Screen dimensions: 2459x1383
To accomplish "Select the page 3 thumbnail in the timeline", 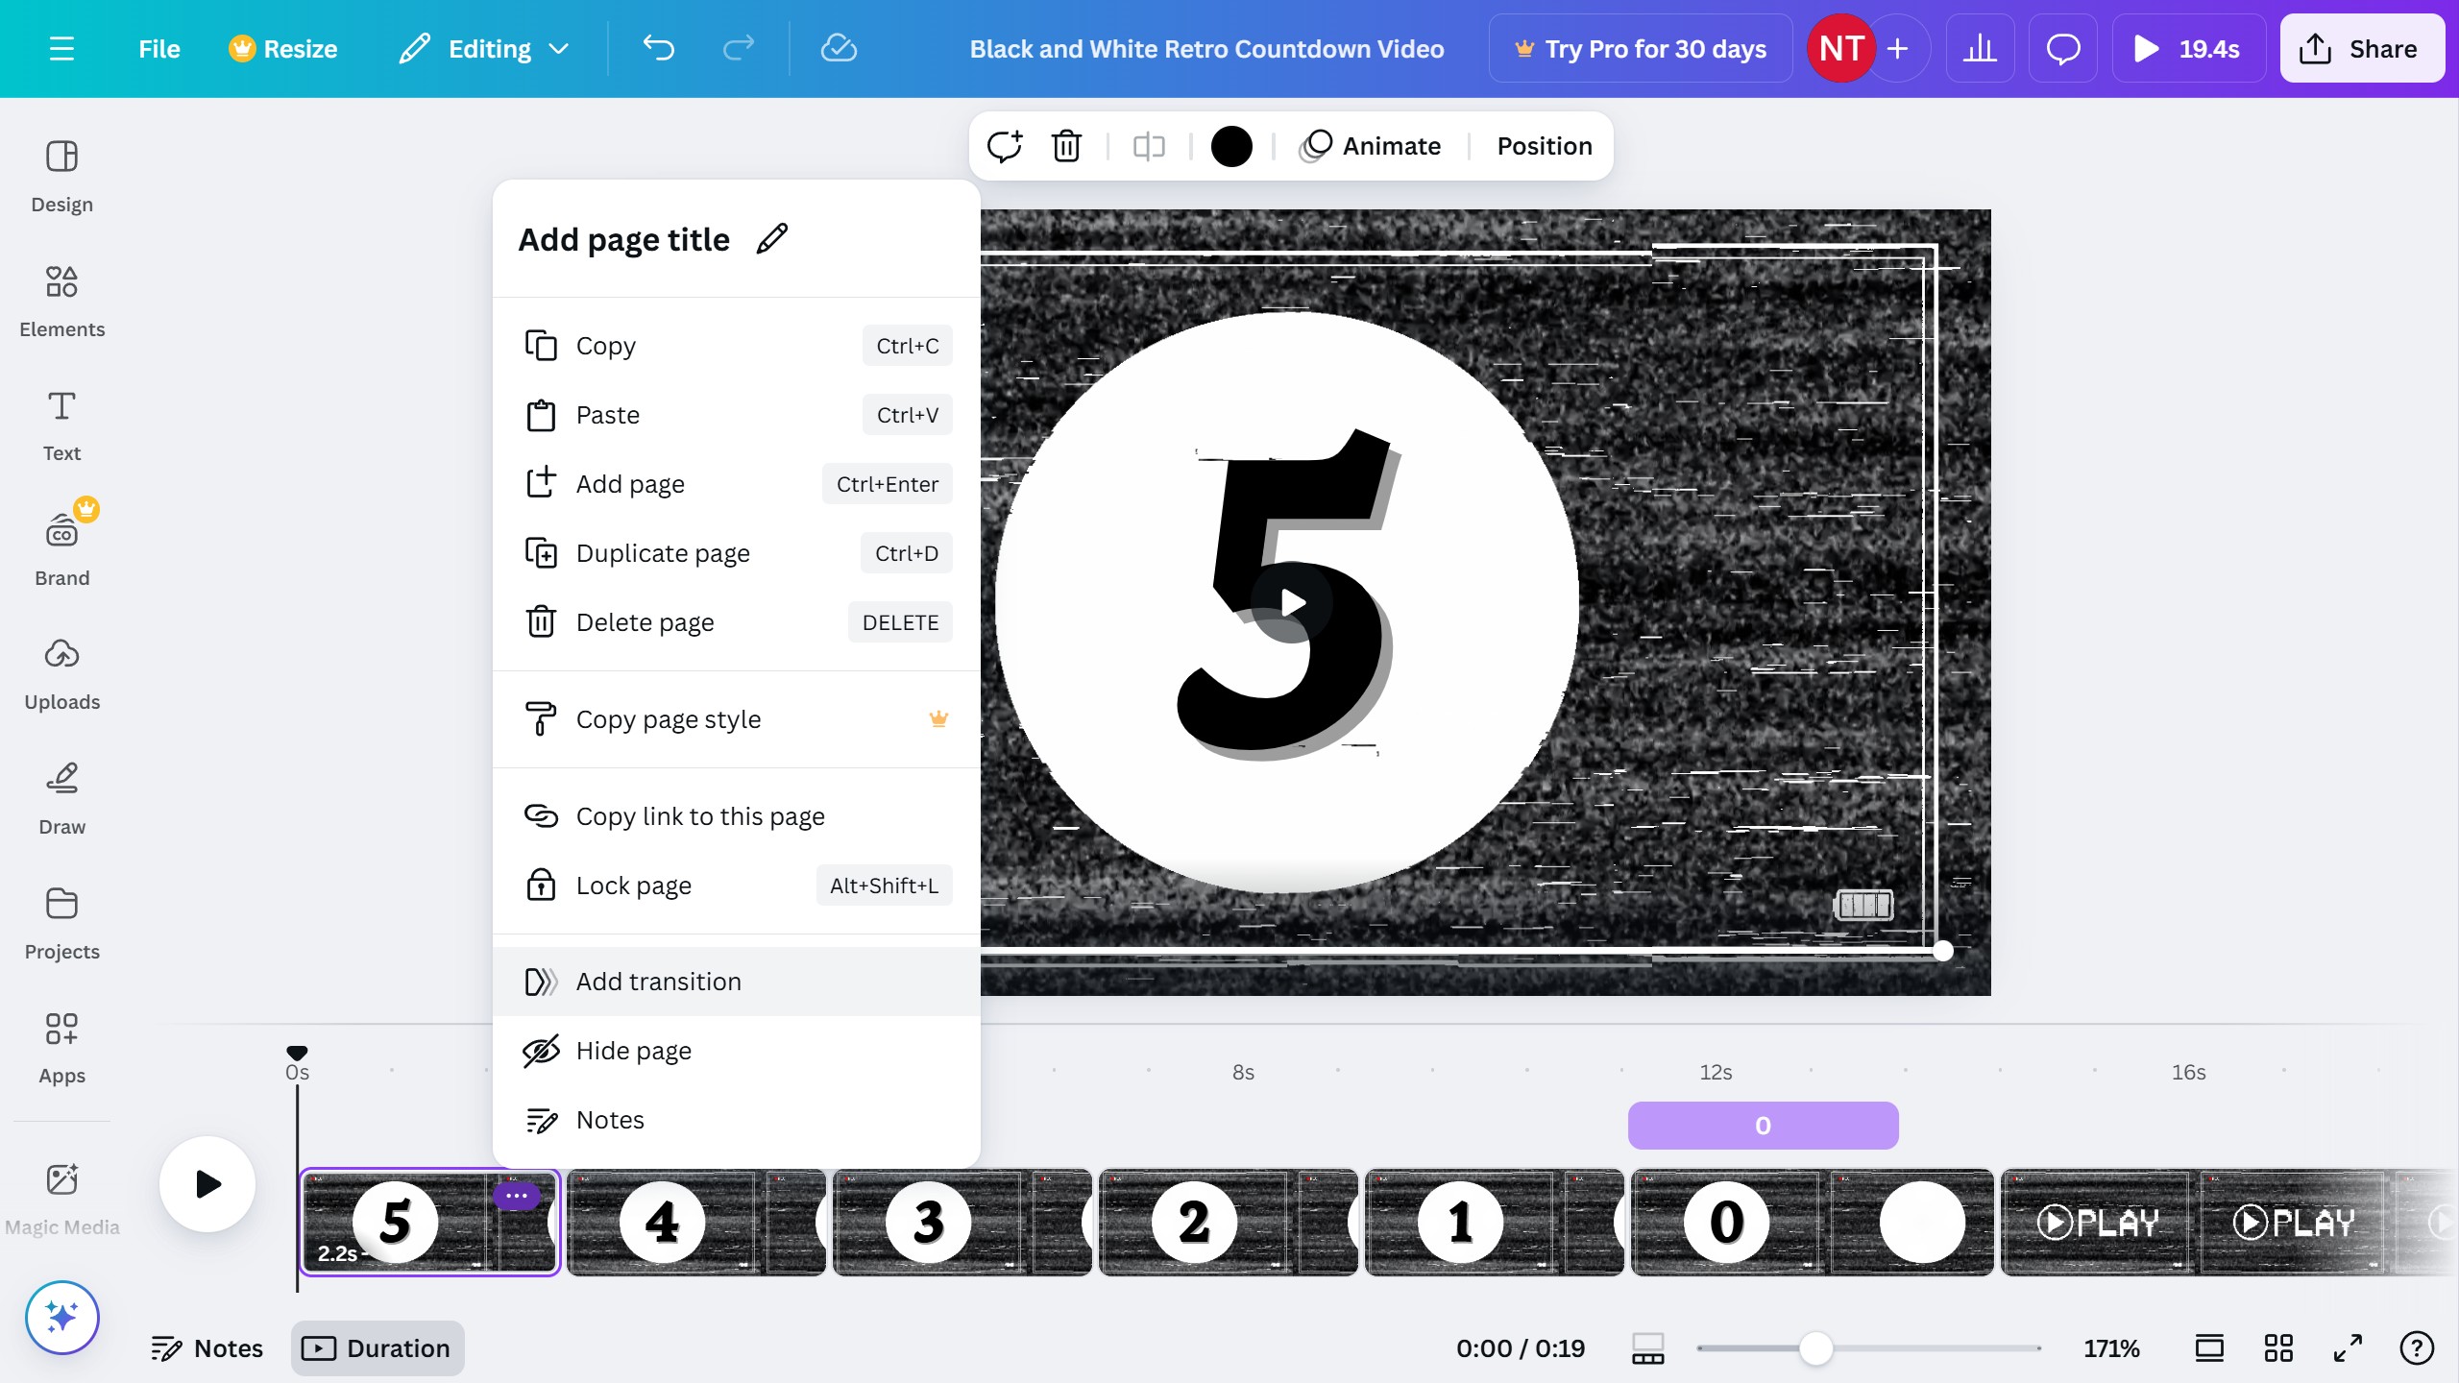I will pyautogui.click(x=961, y=1222).
